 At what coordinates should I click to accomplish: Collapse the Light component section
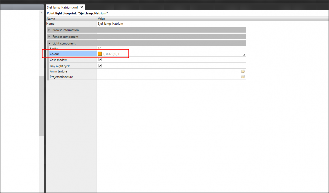(49, 43)
